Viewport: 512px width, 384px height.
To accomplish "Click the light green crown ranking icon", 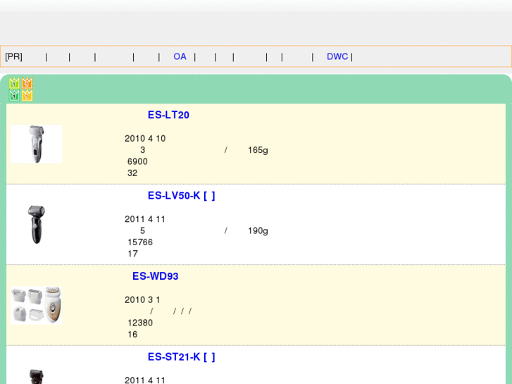I will tap(14, 83).
